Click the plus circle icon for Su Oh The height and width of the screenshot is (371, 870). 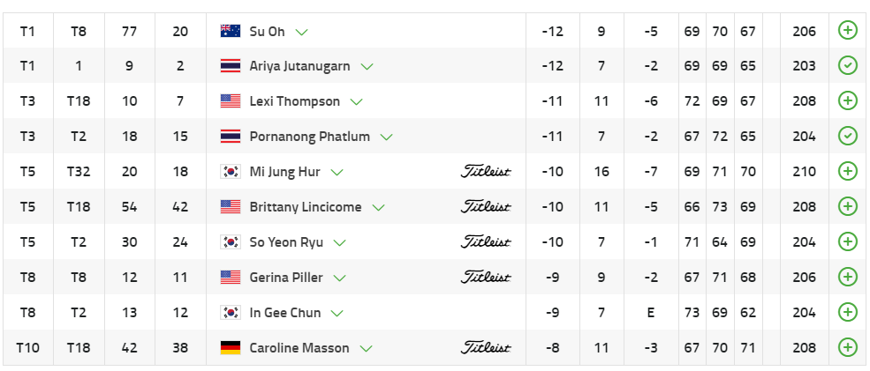[x=848, y=31]
